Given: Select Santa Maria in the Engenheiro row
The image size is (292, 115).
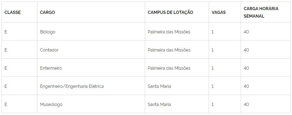Looking at the screenshot, I should pyautogui.click(x=159, y=86).
